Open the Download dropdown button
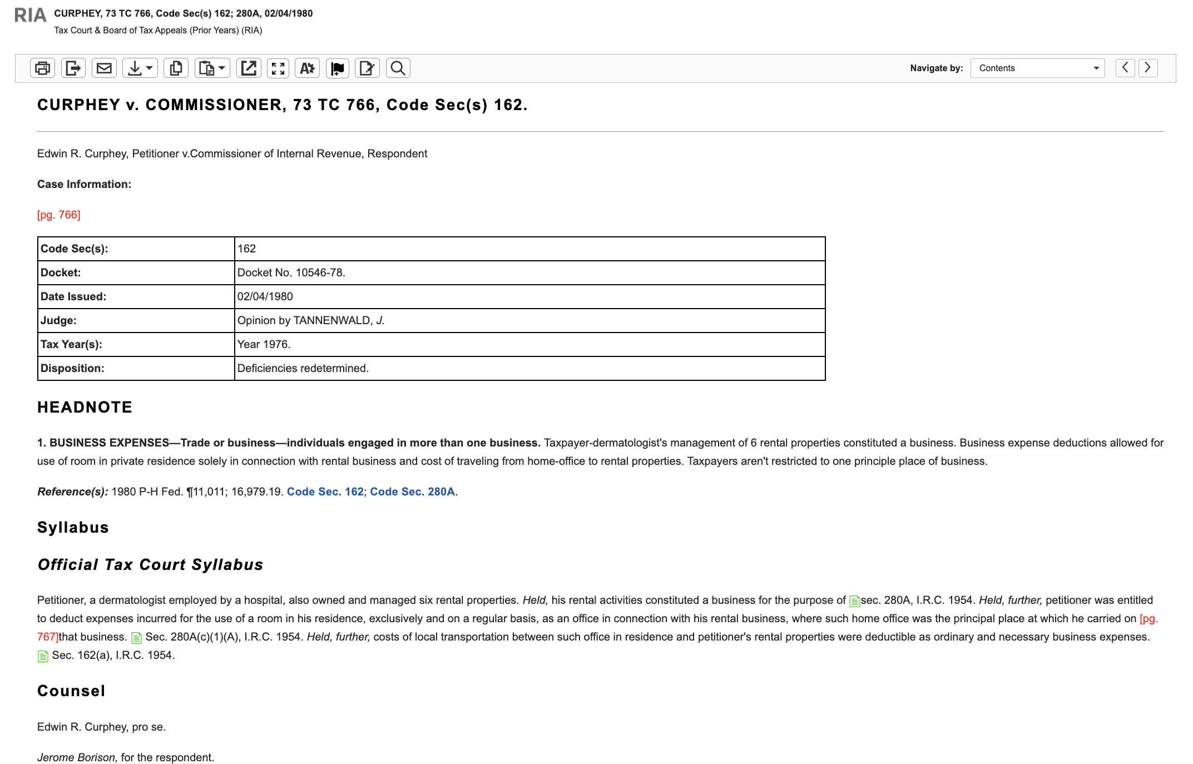The image size is (1193, 764). pyautogui.click(x=140, y=68)
